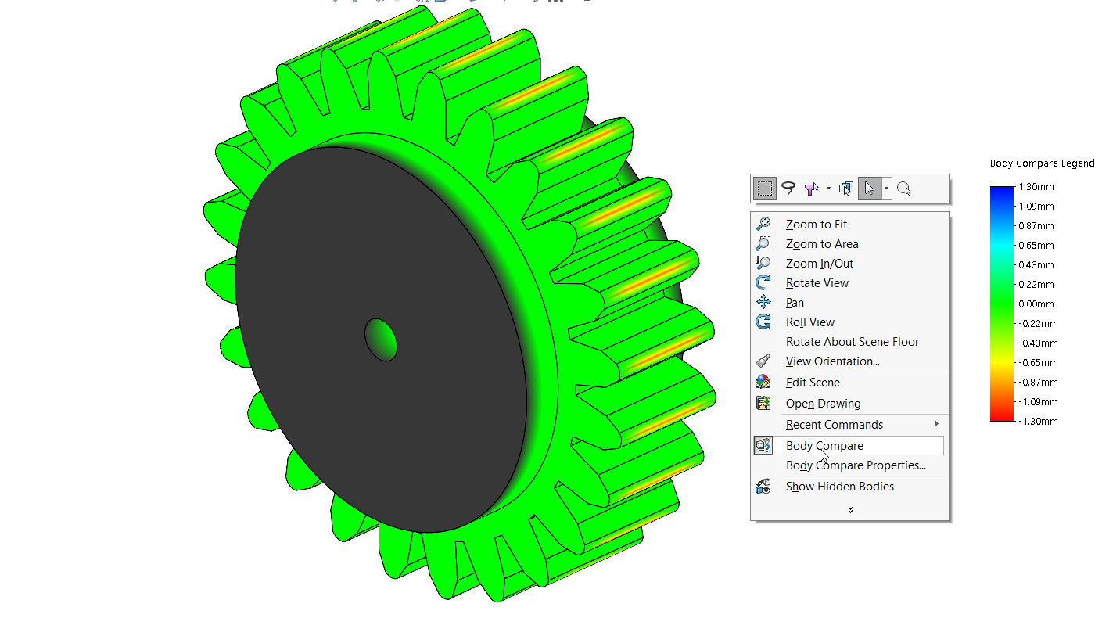Click the Body Compare Legend color bar
This screenshot has height=618, width=1102.
pyautogui.click(x=1000, y=304)
